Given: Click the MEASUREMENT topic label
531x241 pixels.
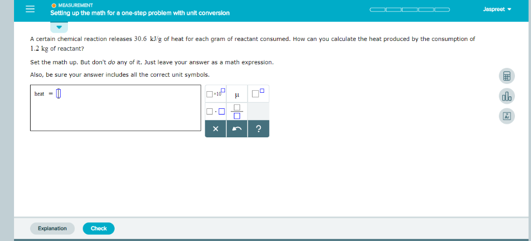Looking at the screenshot, I should (x=76, y=5).
